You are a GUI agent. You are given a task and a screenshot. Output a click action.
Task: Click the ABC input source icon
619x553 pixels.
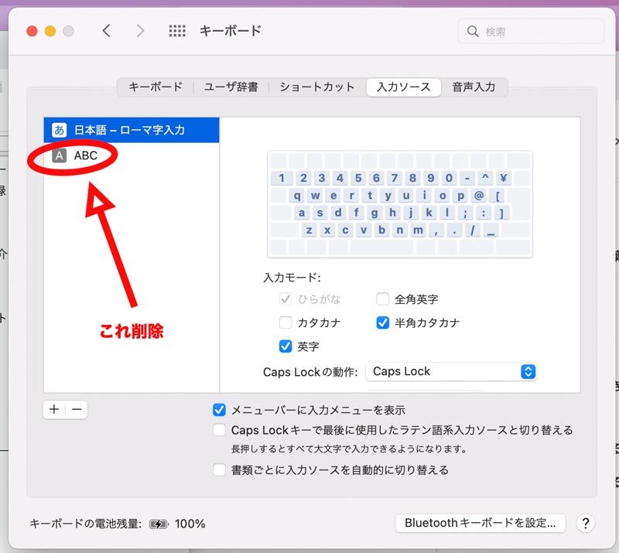coord(60,155)
